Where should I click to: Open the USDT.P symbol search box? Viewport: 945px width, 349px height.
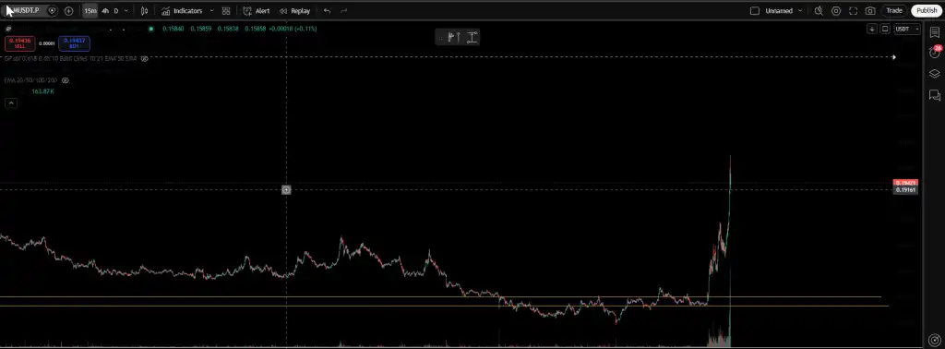(28, 11)
